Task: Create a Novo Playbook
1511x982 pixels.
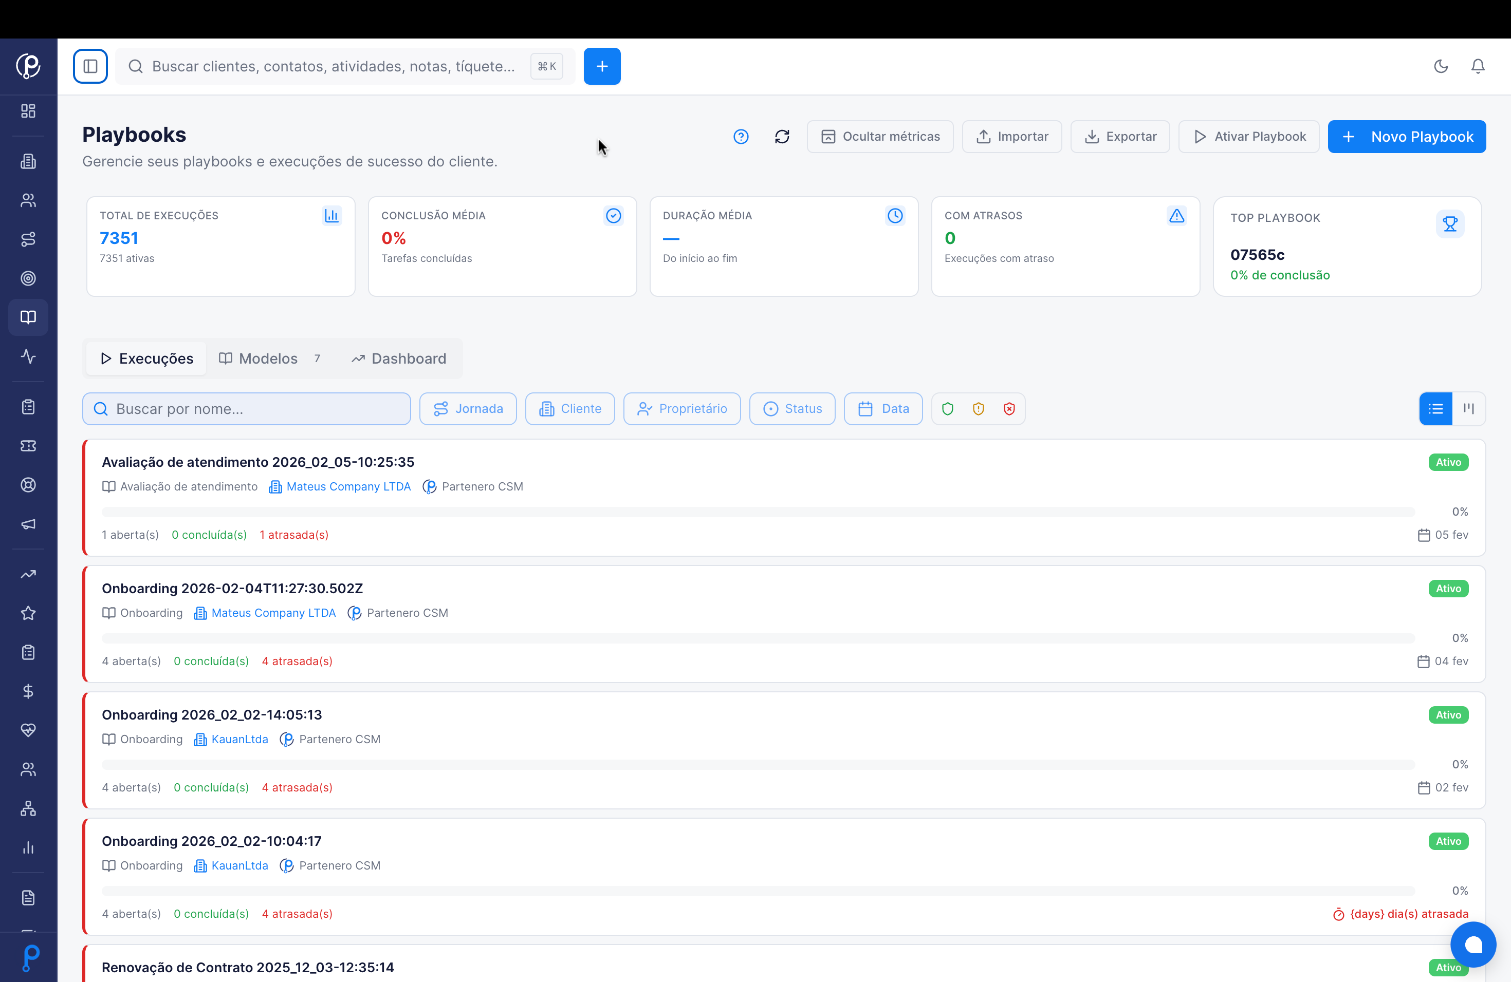Action: tap(1406, 137)
